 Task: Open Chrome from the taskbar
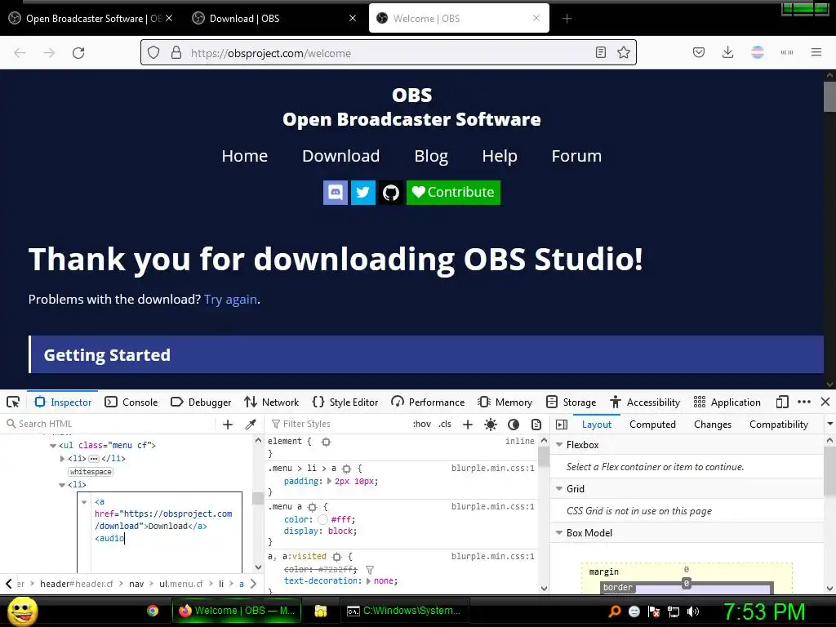[x=153, y=611]
